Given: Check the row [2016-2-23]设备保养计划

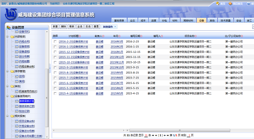Looking at the screenshot, I should 55,42.
